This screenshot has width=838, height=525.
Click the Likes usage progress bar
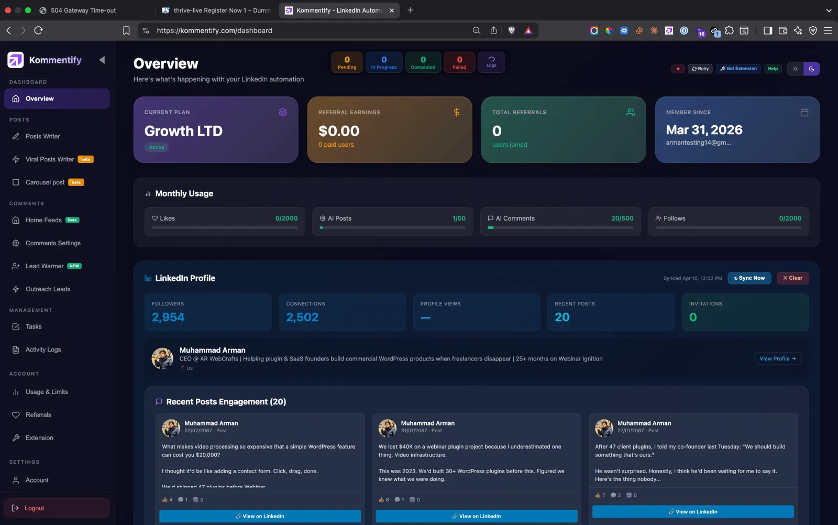225,228
